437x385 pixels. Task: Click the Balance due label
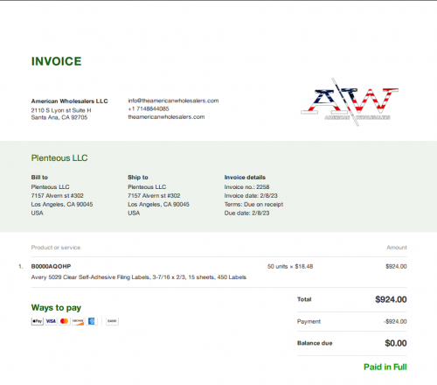[x=315, y=343]
